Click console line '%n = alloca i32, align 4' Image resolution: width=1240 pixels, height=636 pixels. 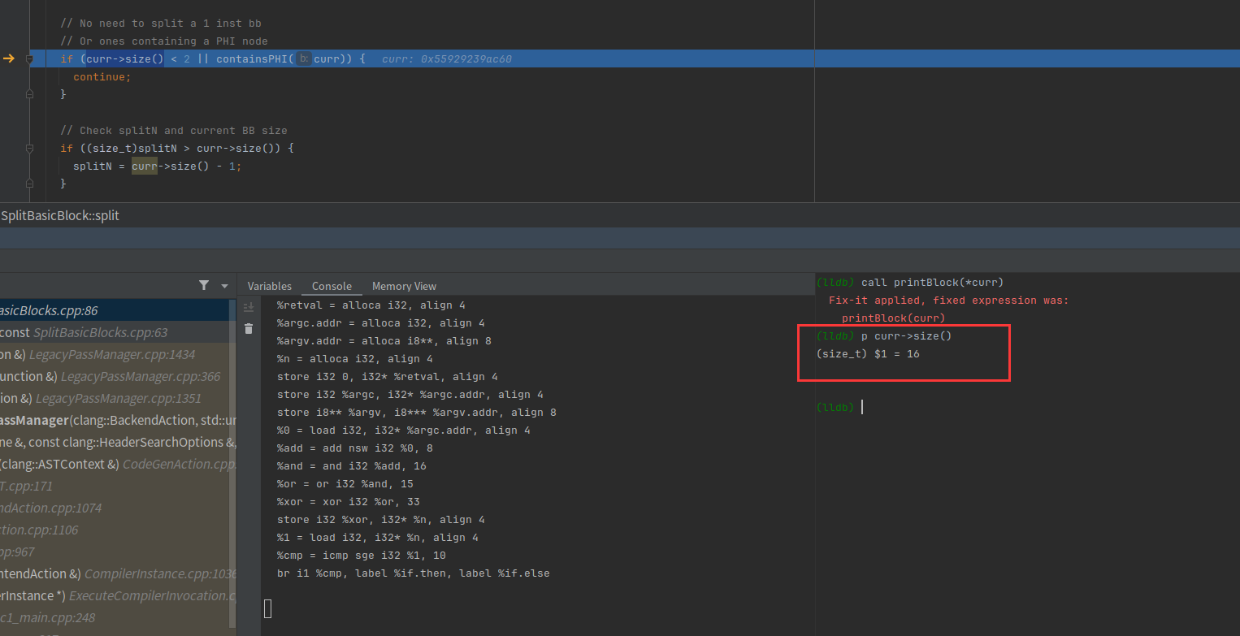pos(354,359)
